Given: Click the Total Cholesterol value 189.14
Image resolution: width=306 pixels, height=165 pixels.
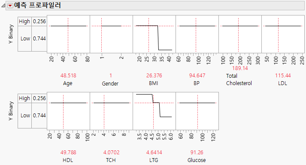Looking at the screenshot, I should click(240, 68).
